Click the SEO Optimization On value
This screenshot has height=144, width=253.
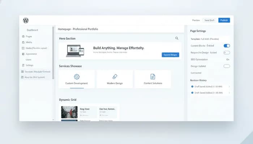pyautogui.click(x=228, y=59)
